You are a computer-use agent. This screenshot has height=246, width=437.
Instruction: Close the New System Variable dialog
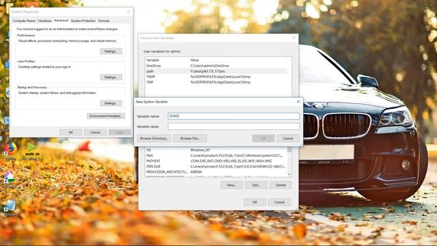[x=298, y=102]
